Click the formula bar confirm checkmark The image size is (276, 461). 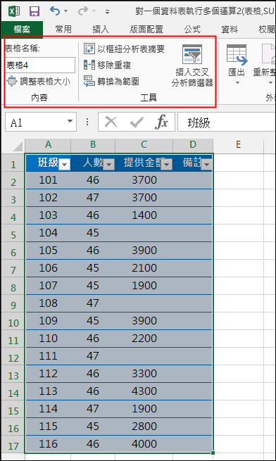click(x=137, y=122)
